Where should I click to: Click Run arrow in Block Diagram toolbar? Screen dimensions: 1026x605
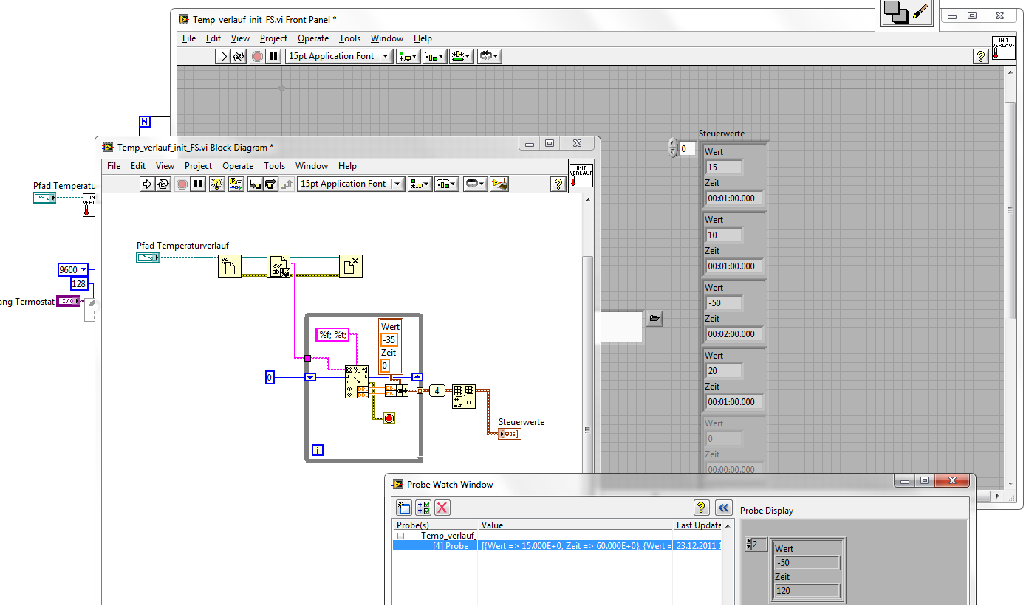(x=146, y=184)
